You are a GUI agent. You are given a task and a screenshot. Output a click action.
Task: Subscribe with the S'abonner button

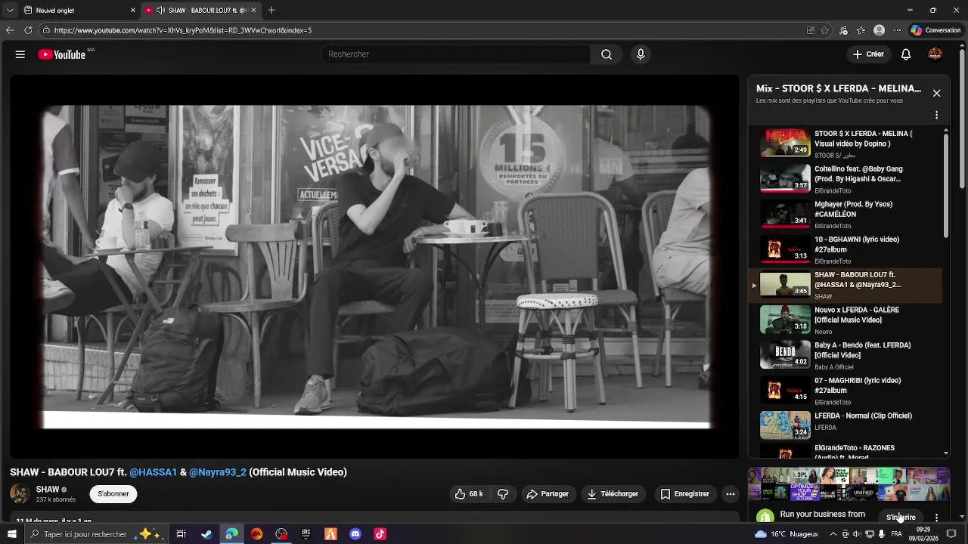coord(113,494)
